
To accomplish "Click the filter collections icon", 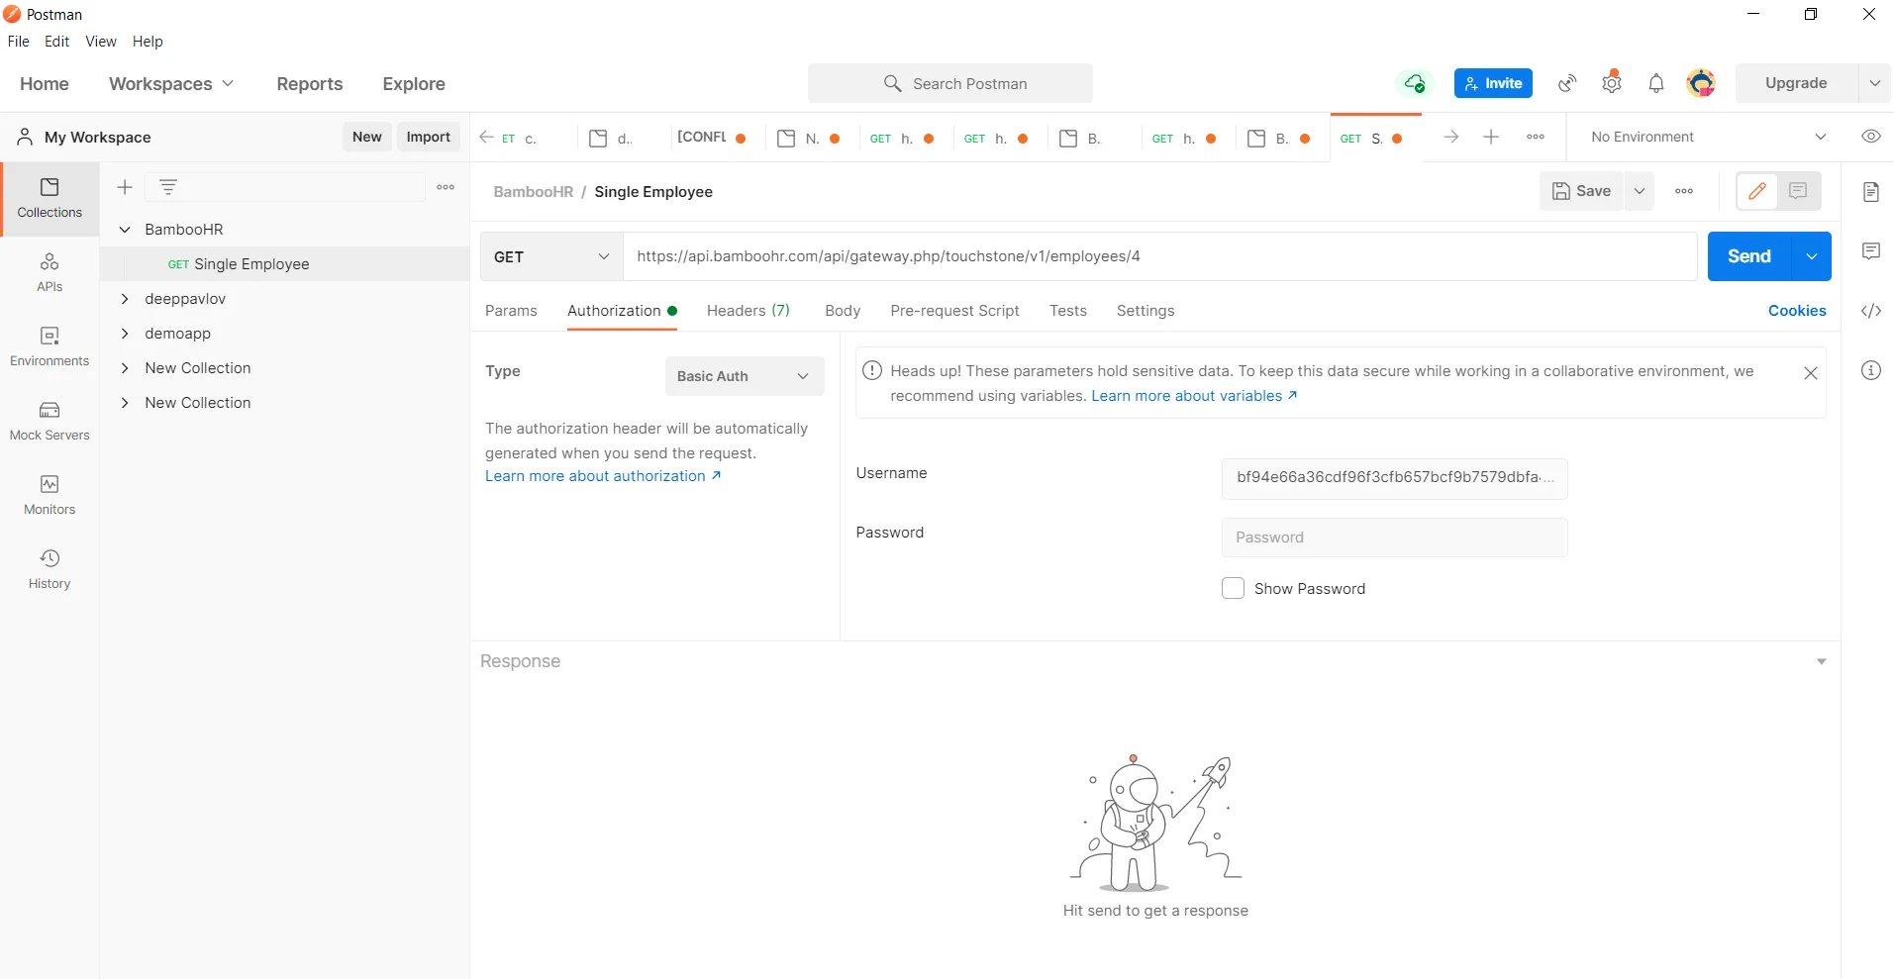I will click(x=168, y=187).
